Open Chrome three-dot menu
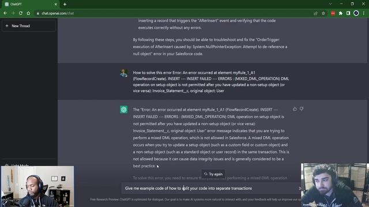The width and height of the screenshot is (369, 207). pyautogui.click(x=364, y=13)
